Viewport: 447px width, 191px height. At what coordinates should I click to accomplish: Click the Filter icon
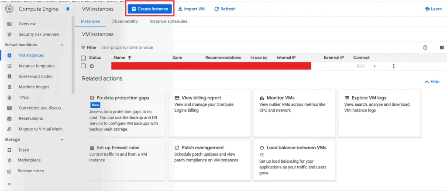tap(83, 47)
